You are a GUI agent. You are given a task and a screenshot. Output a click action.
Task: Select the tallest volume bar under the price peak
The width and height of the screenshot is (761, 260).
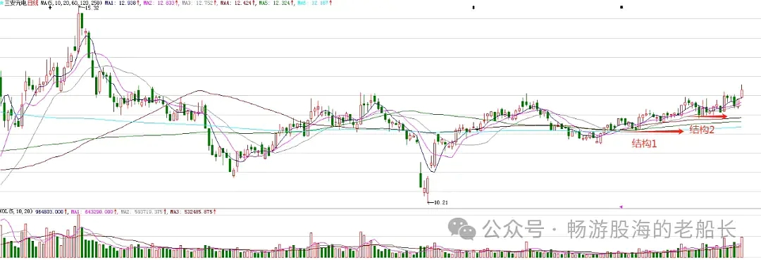[x=78, y=237]
